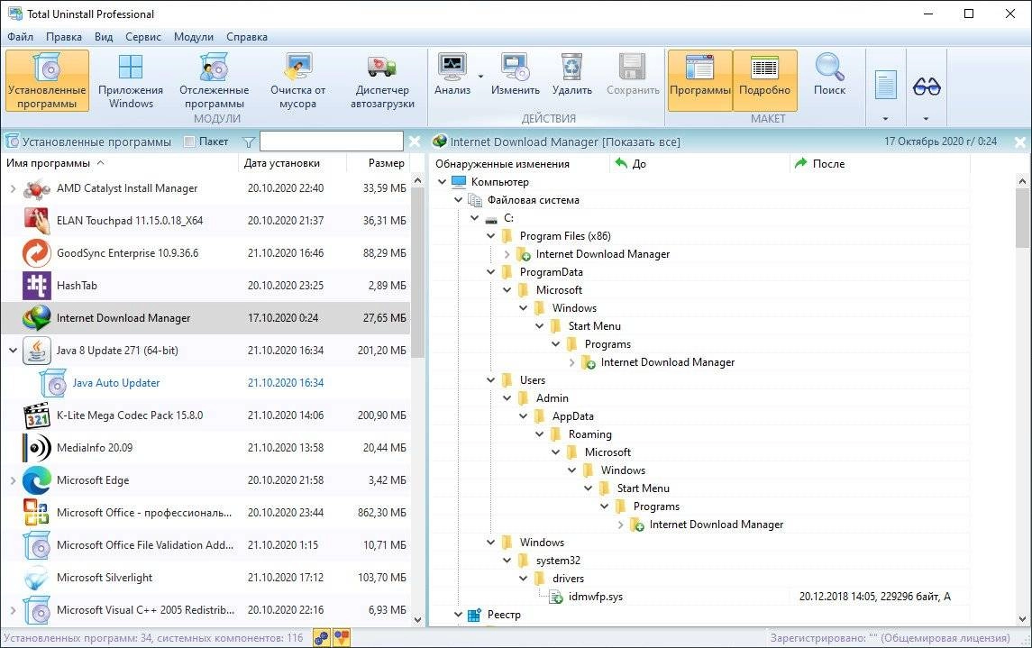This screenshot has width=1032, height=648.
Task: Click the yellow status bar icon
Action: pos(342,637)
